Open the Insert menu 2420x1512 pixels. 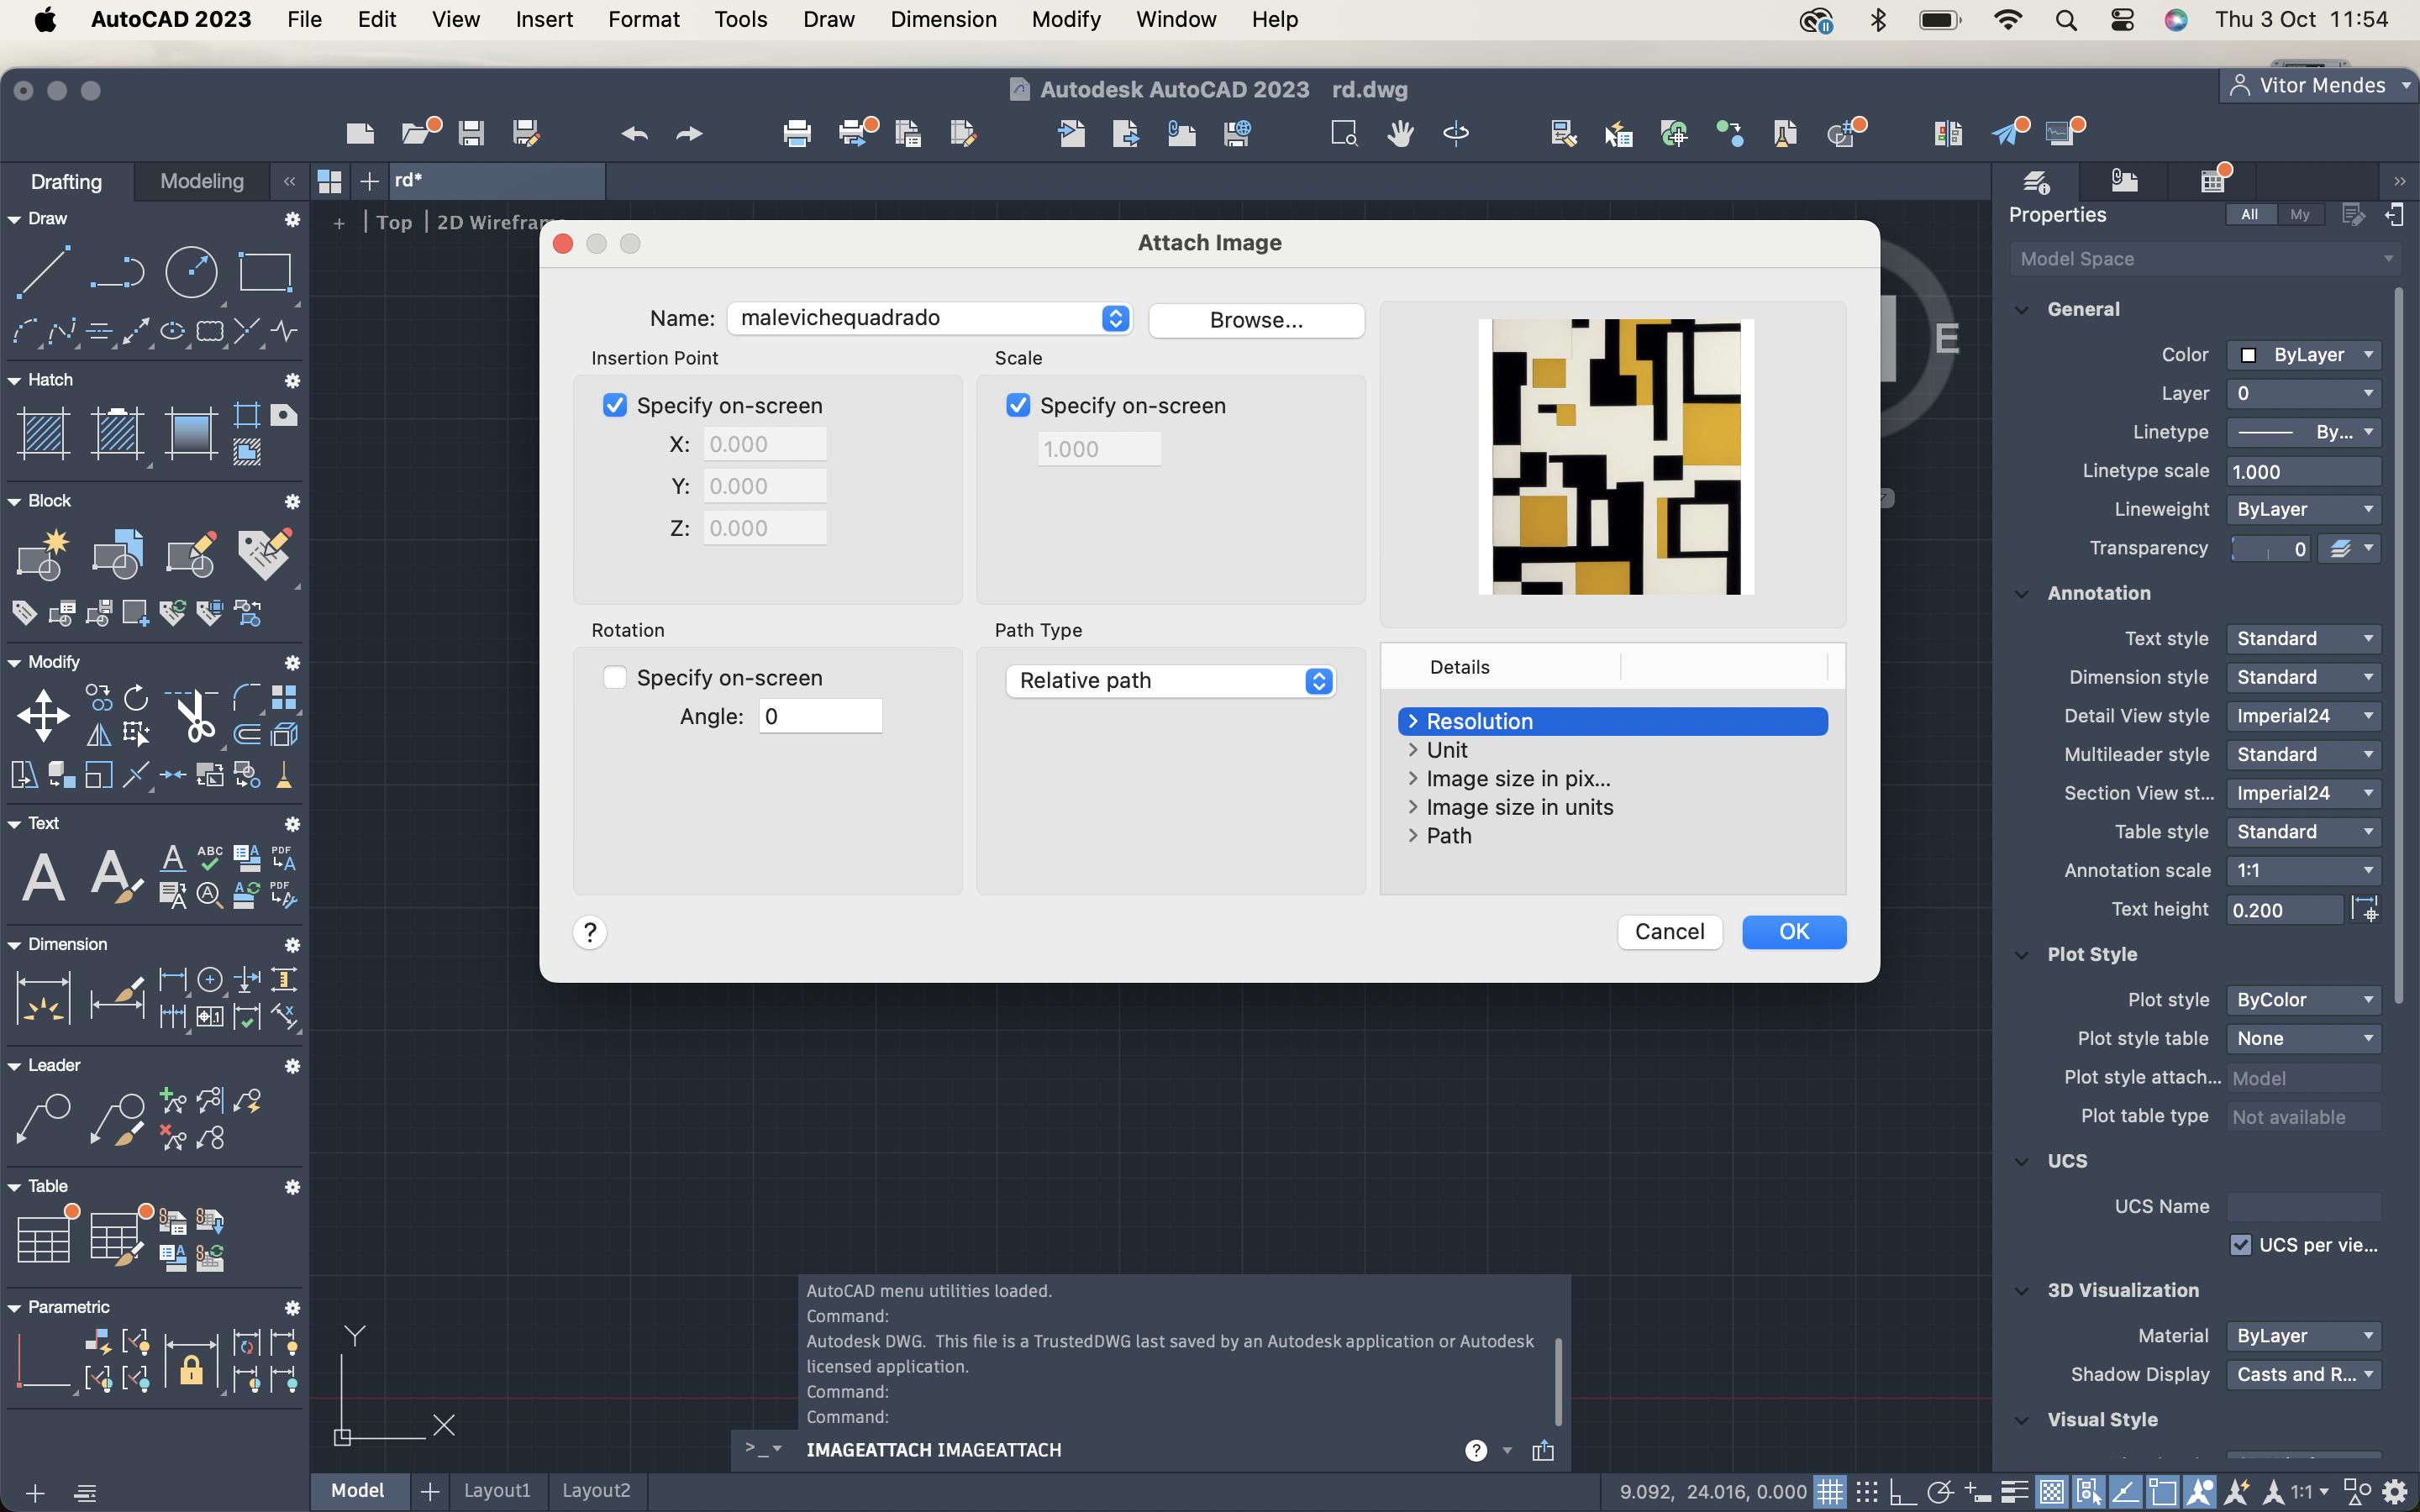(x=543, y=19)
